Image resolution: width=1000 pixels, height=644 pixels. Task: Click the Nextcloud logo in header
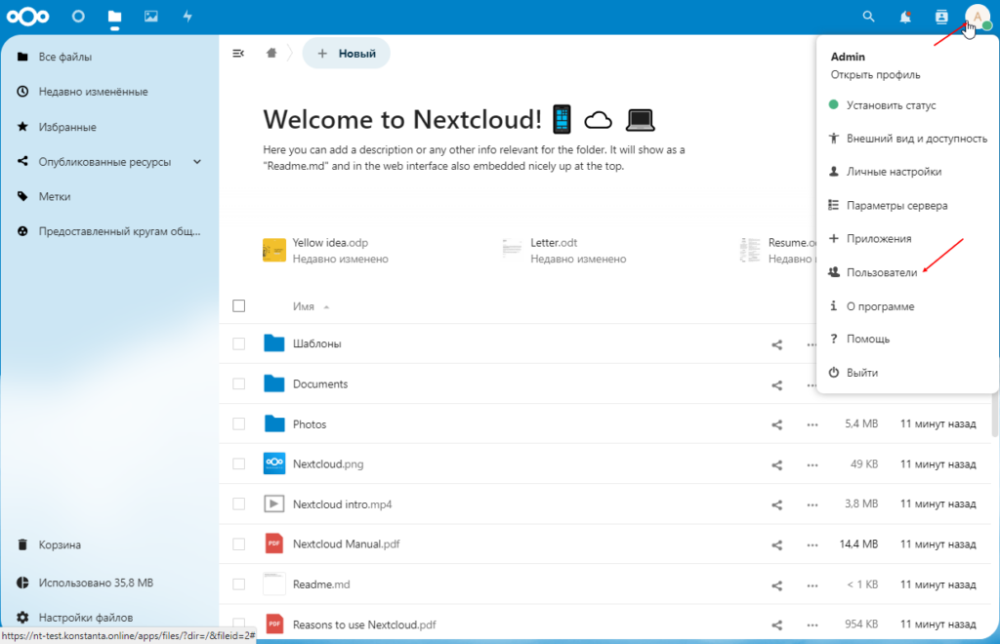click(x=27, y=17)
